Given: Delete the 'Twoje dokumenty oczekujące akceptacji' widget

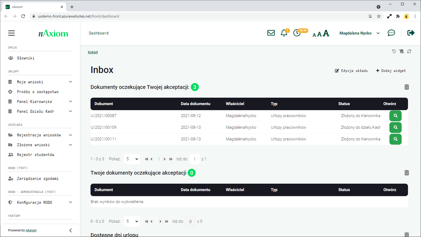Looking at the screenshot, I should [x=407, y=173].
